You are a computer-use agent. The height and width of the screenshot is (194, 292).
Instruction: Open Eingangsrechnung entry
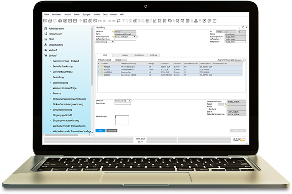[x=62, y=110]
